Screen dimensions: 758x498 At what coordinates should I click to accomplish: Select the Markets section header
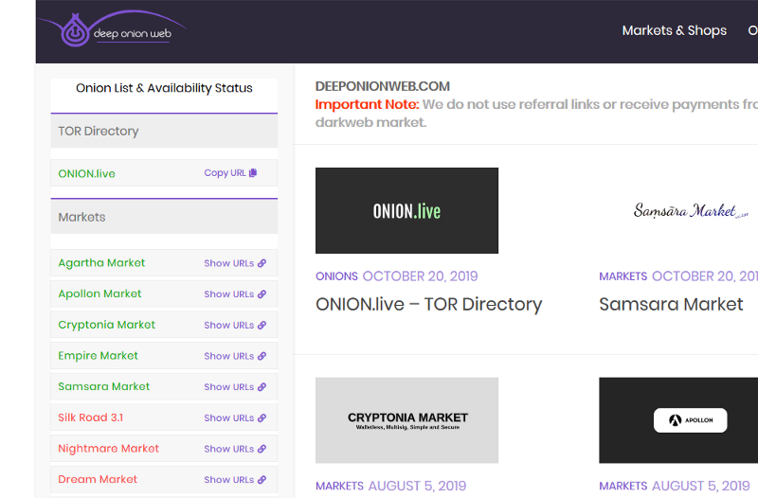tap(164, 217)
